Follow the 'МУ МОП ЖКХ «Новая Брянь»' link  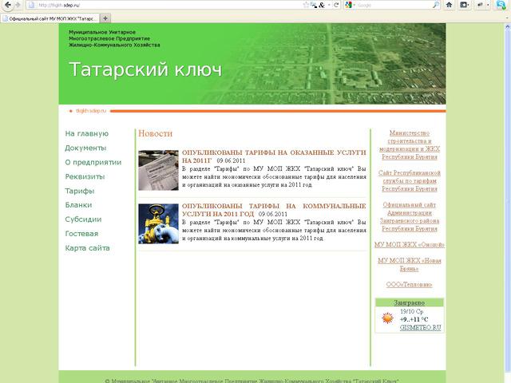(x=410, y=264)
